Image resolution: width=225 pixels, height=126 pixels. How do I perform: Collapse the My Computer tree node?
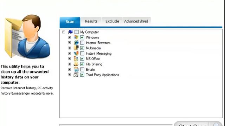pos(64,32)
